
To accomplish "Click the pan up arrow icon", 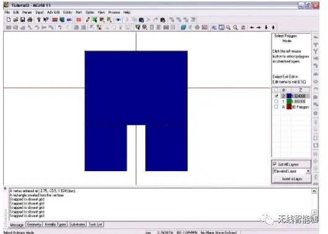I will coord(273,27).
